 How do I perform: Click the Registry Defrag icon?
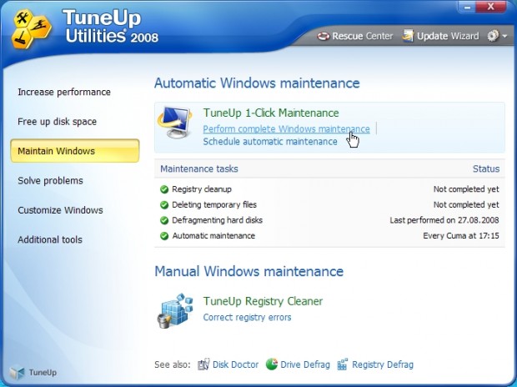pos(342,364)
